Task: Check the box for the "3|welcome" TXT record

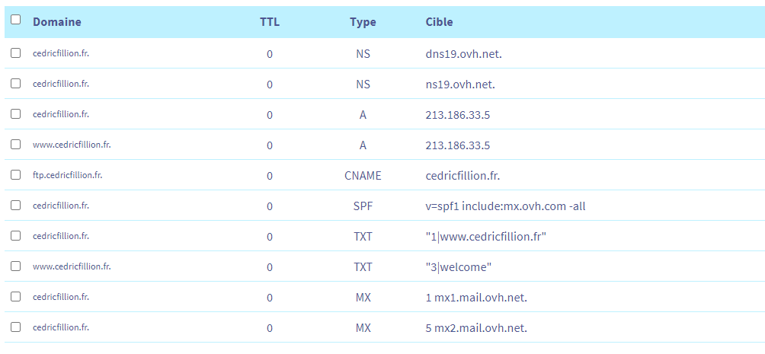Action: (16, 266)
